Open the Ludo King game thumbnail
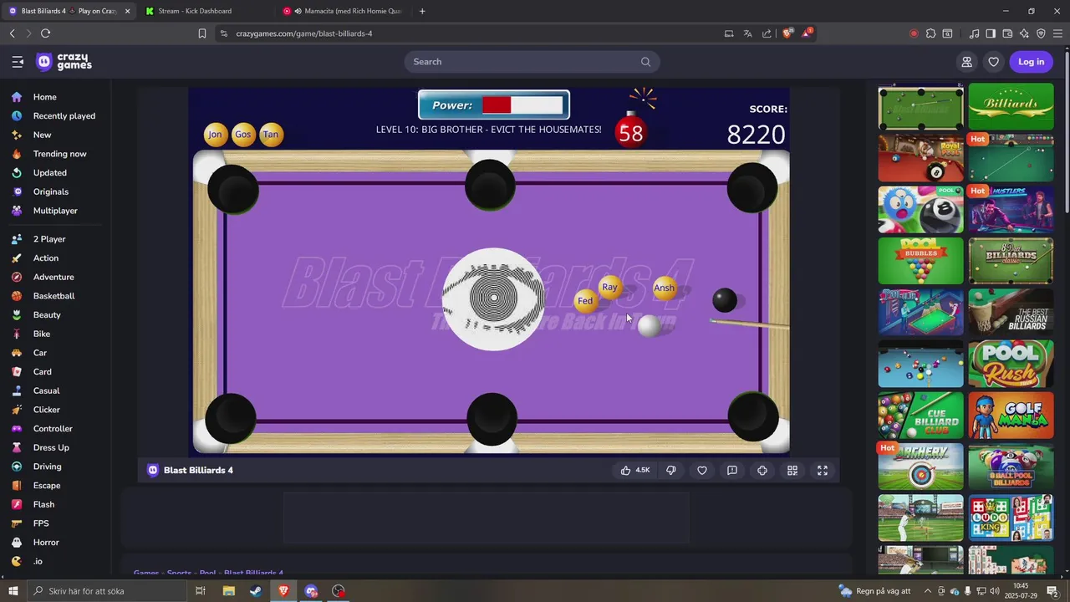Viewport: 1070px width, 602px height. (x=1011, y=518)
